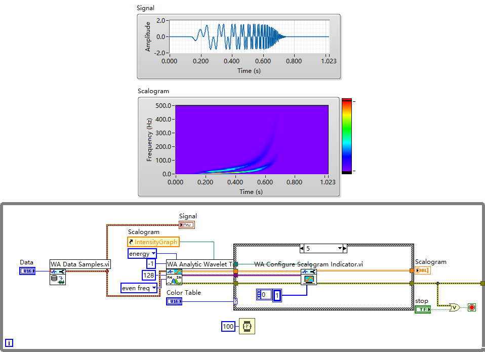Select the 128 numeric constant
The width and height of the screenshot is (485, 352).
(x=148, y=275)
